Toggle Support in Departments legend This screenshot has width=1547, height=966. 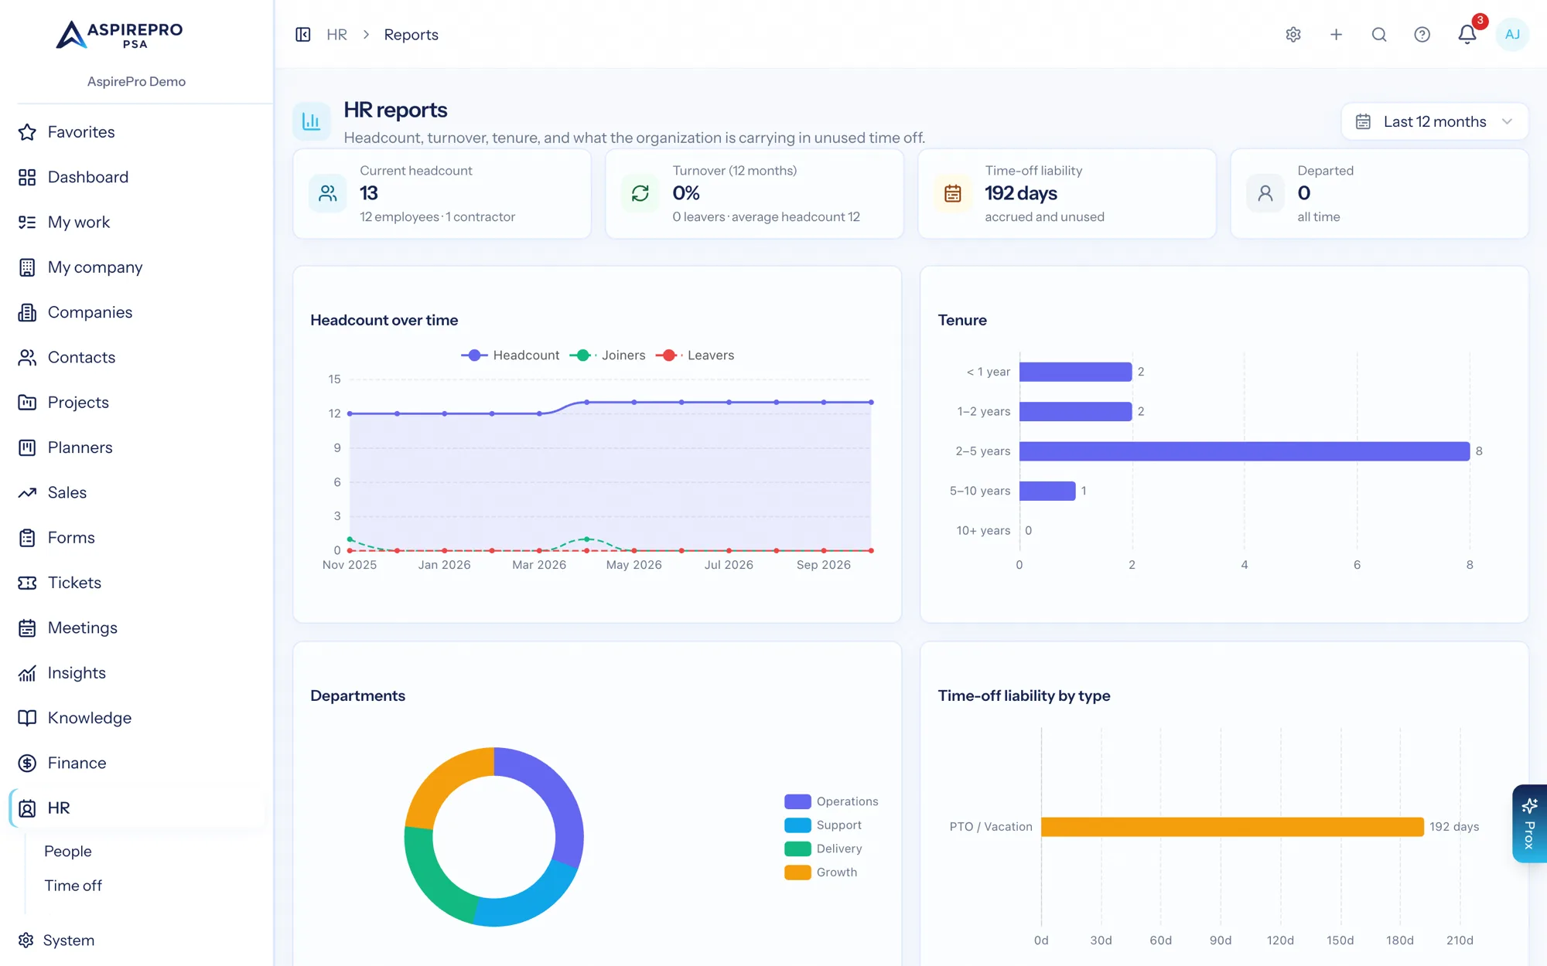(x=823, y=825)
